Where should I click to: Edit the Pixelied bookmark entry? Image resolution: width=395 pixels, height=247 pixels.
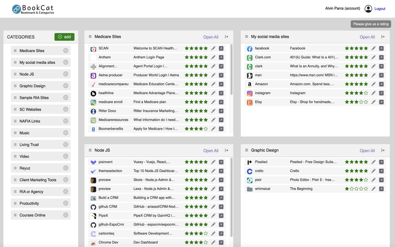373,162
